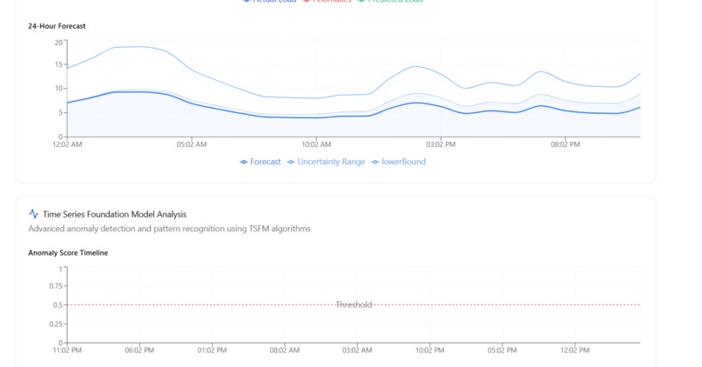Screen dimensions: 702x367
Task: Click the 10:02 PM label on anomaly timeline
Action: pos(429,350)
